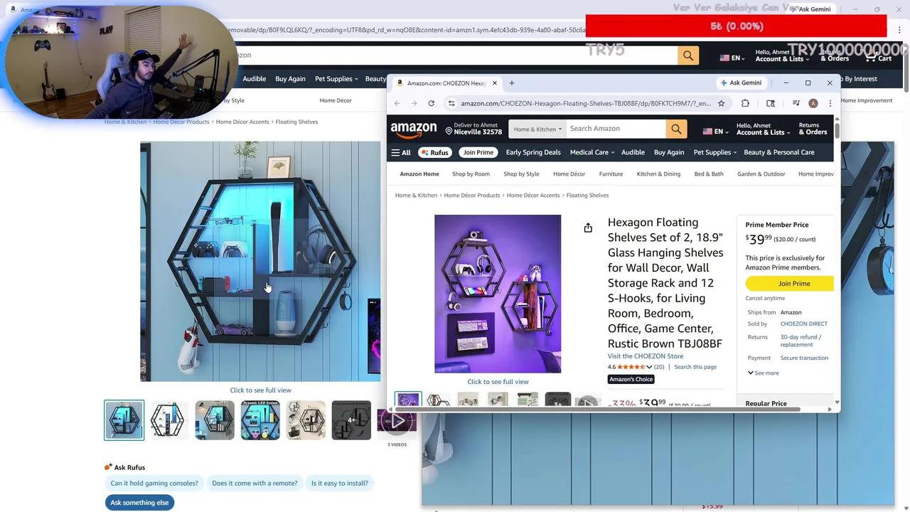The height and width of the screenshot is (512, 910).
Task: Click the star rating of the CHOEZON shelves
Action: pyautogui.click(x=631, y=367)
